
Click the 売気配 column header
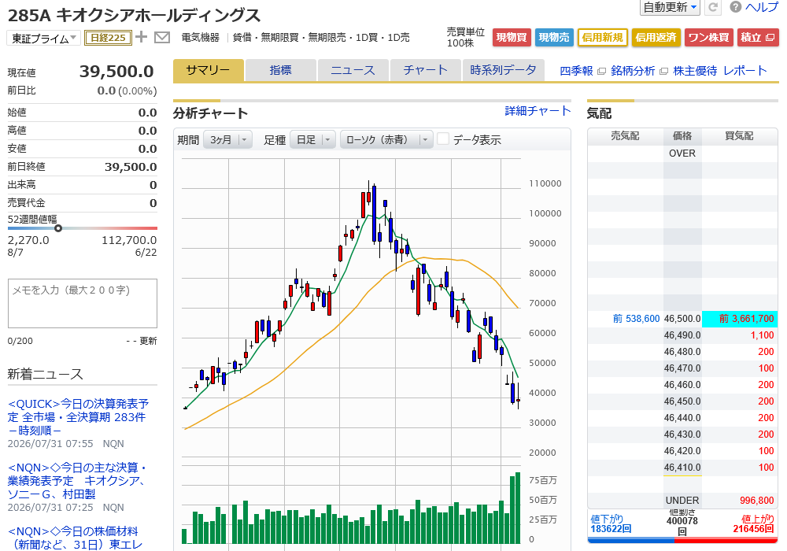pos(625,136)
